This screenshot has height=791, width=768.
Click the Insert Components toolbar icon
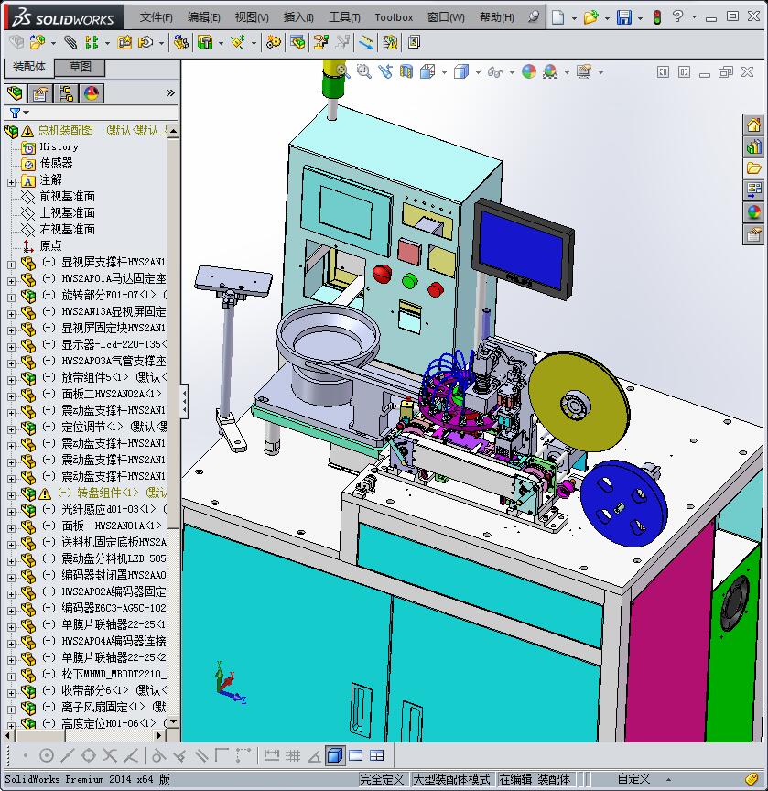tap(38, 42)
